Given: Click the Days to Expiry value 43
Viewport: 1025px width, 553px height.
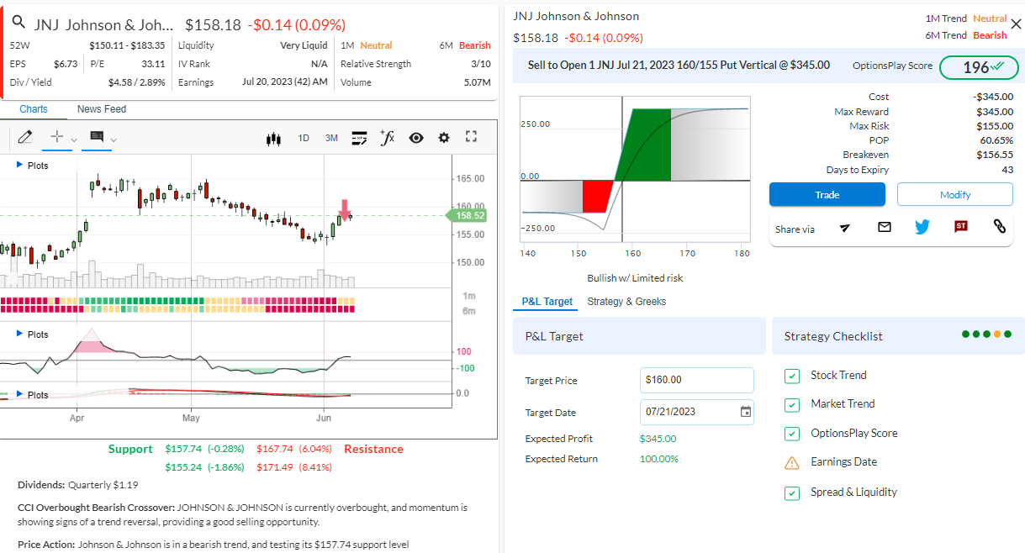Looking at the screenshot, I should (1007, 170).
